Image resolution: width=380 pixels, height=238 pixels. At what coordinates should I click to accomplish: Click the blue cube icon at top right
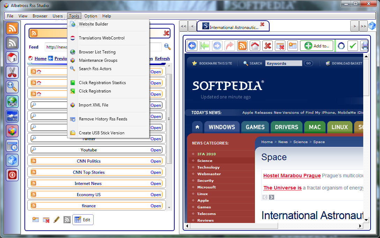pos(372,26)
